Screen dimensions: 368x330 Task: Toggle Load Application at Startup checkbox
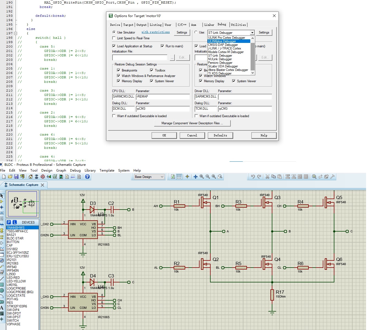click(114, 46)
